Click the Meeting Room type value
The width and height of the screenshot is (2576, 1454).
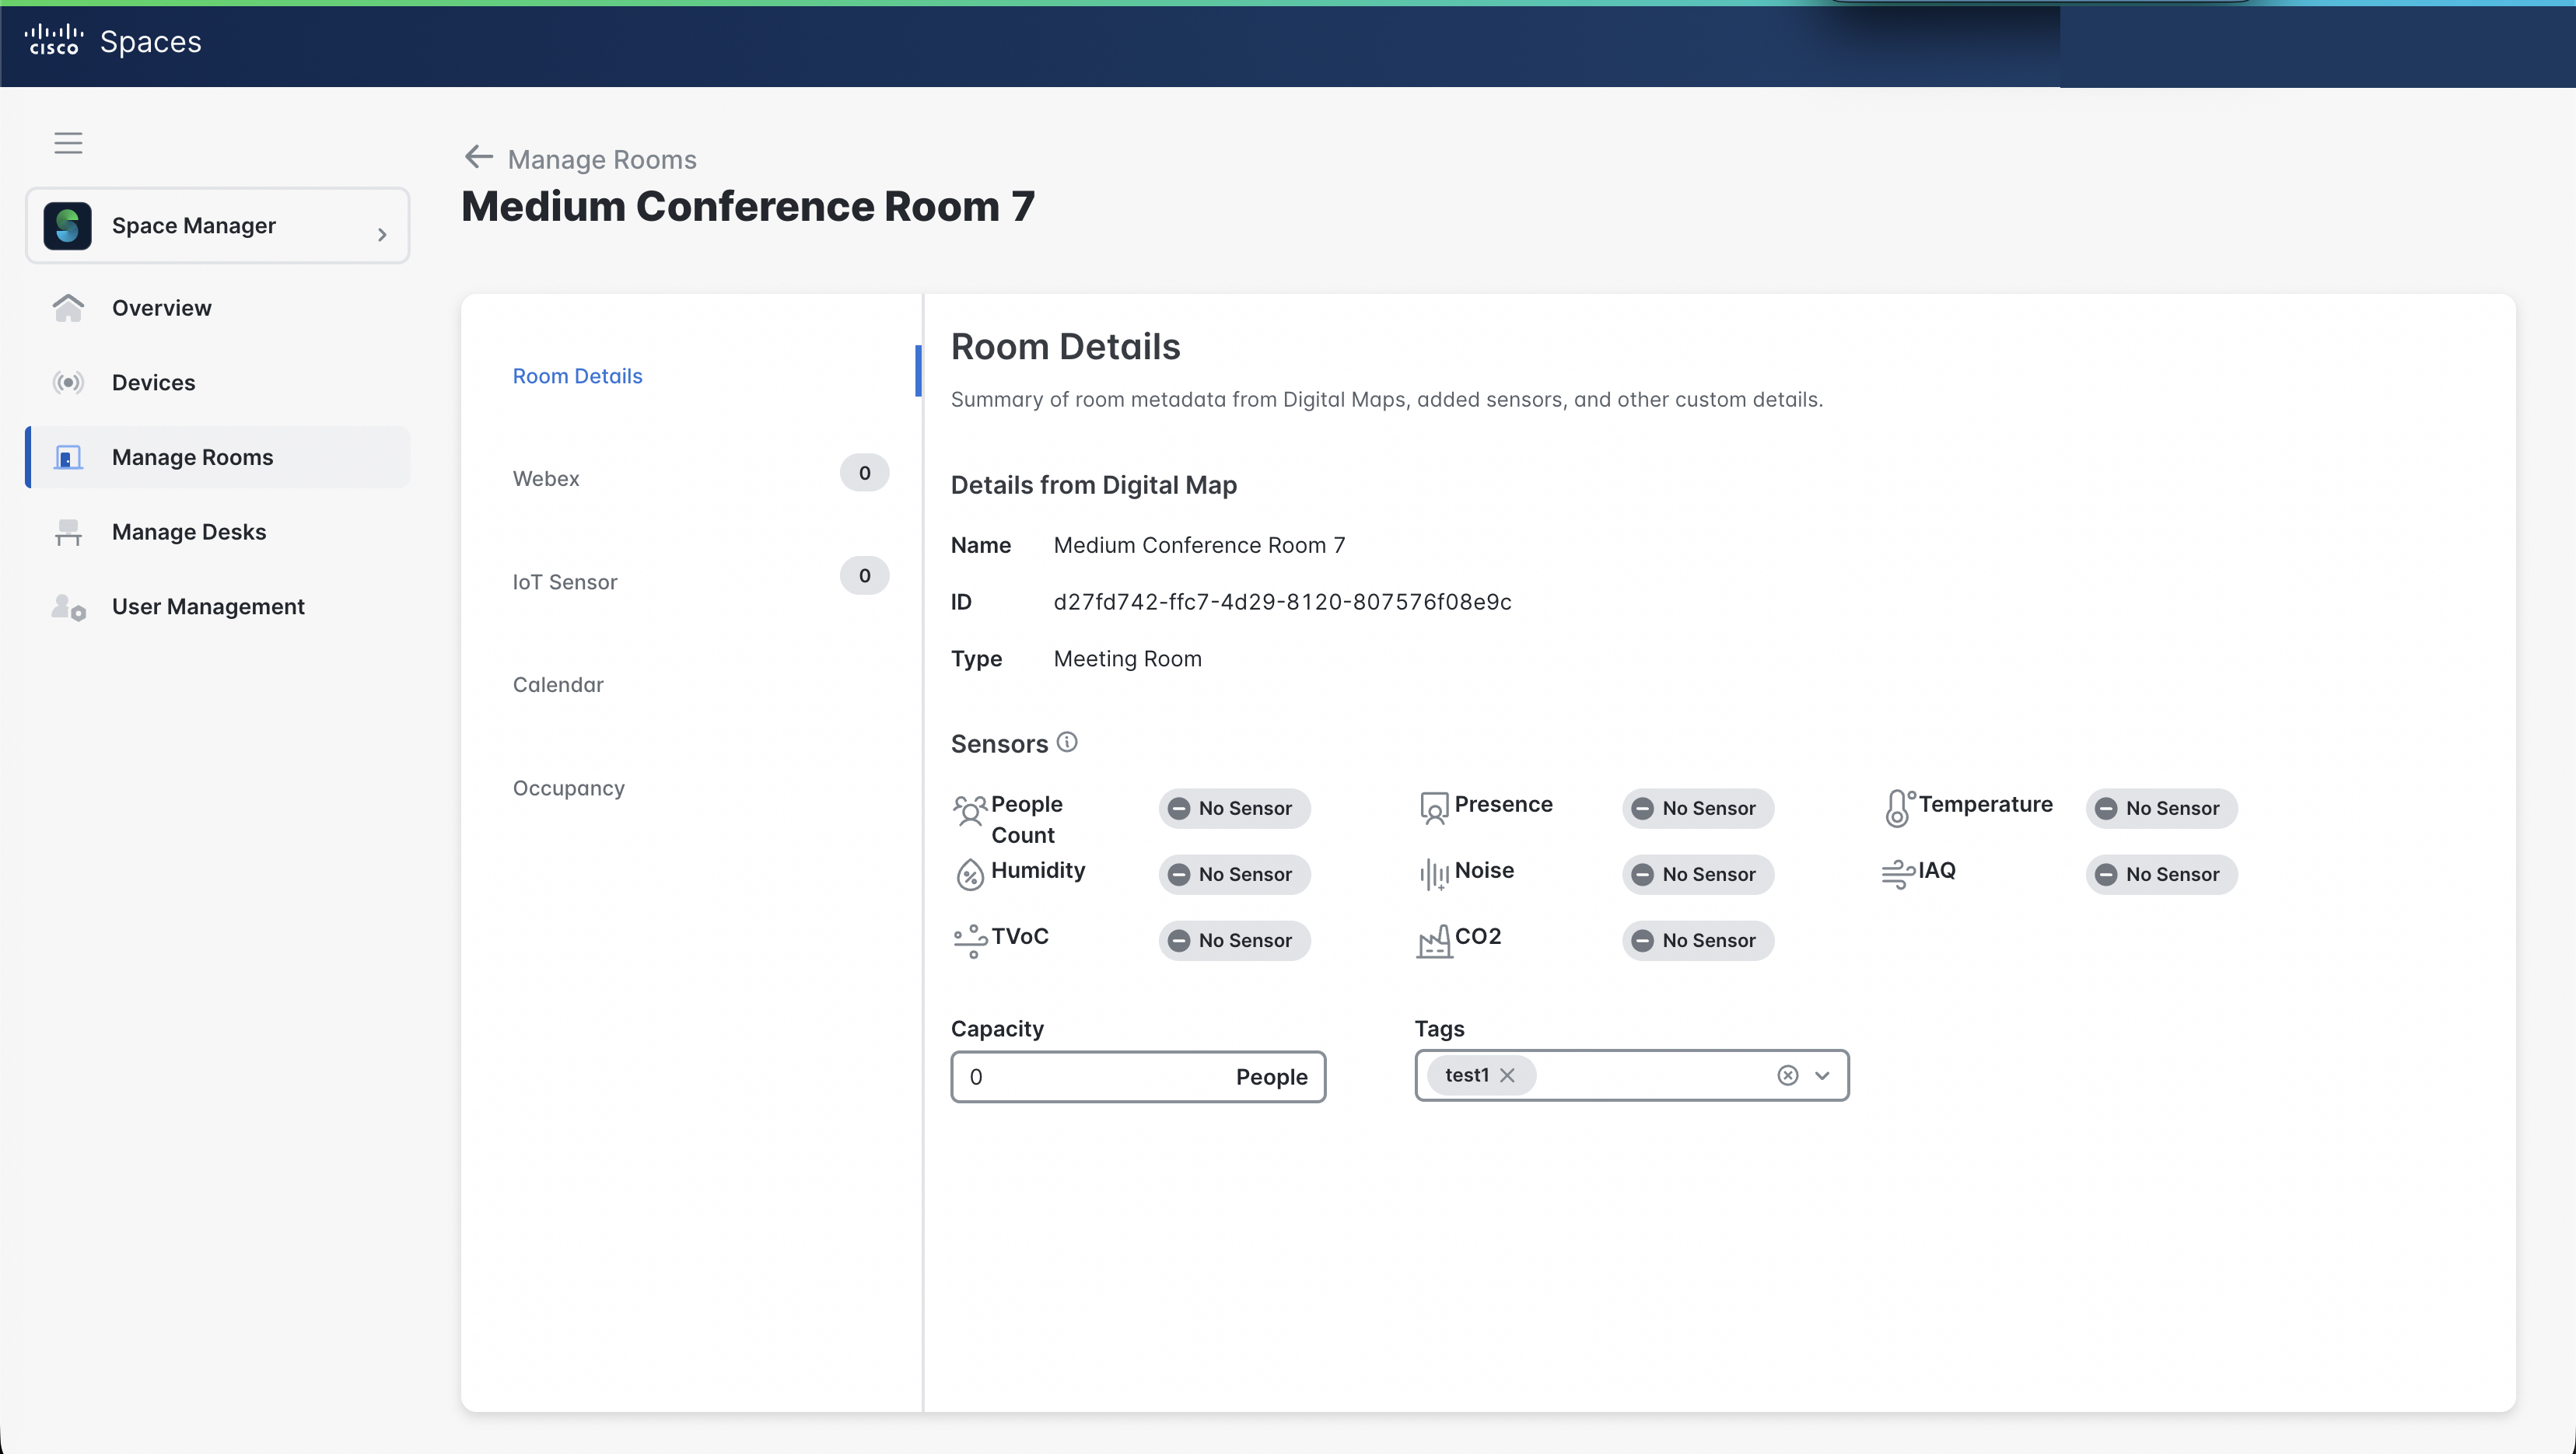pos(1128,659)
